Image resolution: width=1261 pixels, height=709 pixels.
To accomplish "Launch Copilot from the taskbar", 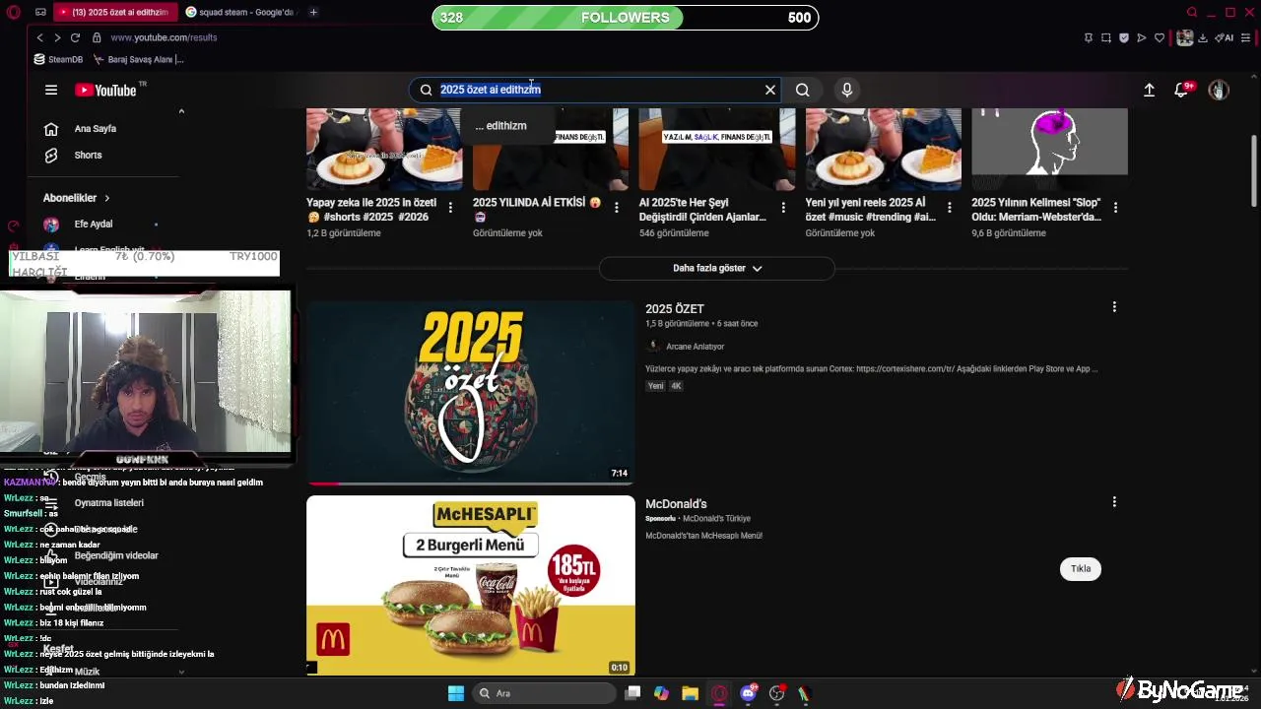I will pos(661,693).
